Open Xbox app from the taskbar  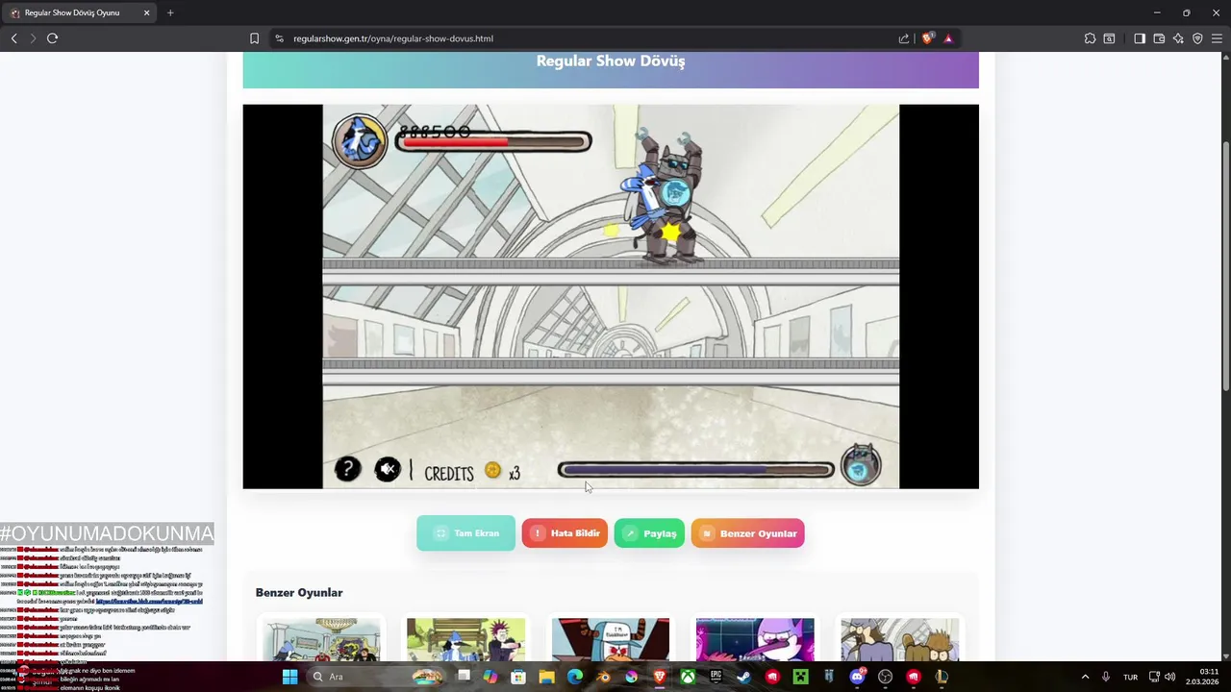coord(688,677)
